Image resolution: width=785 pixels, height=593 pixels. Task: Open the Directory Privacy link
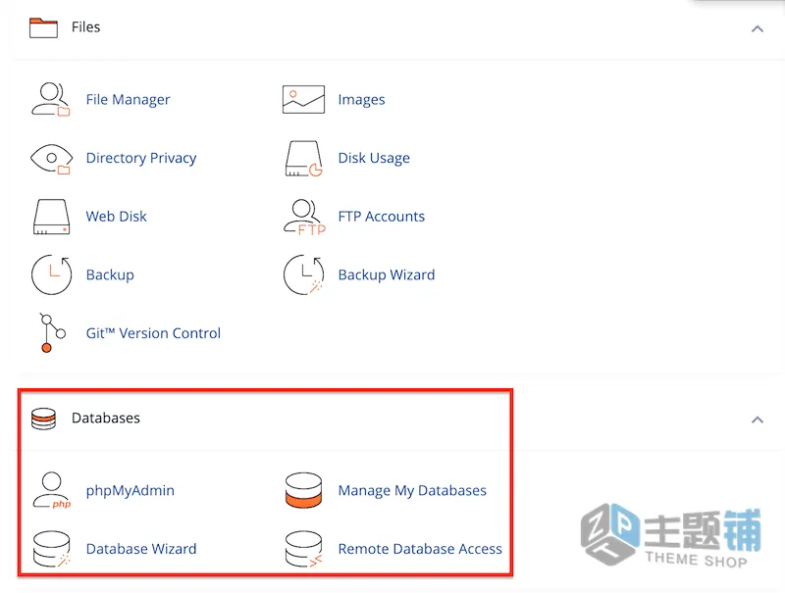click(141, 158)
